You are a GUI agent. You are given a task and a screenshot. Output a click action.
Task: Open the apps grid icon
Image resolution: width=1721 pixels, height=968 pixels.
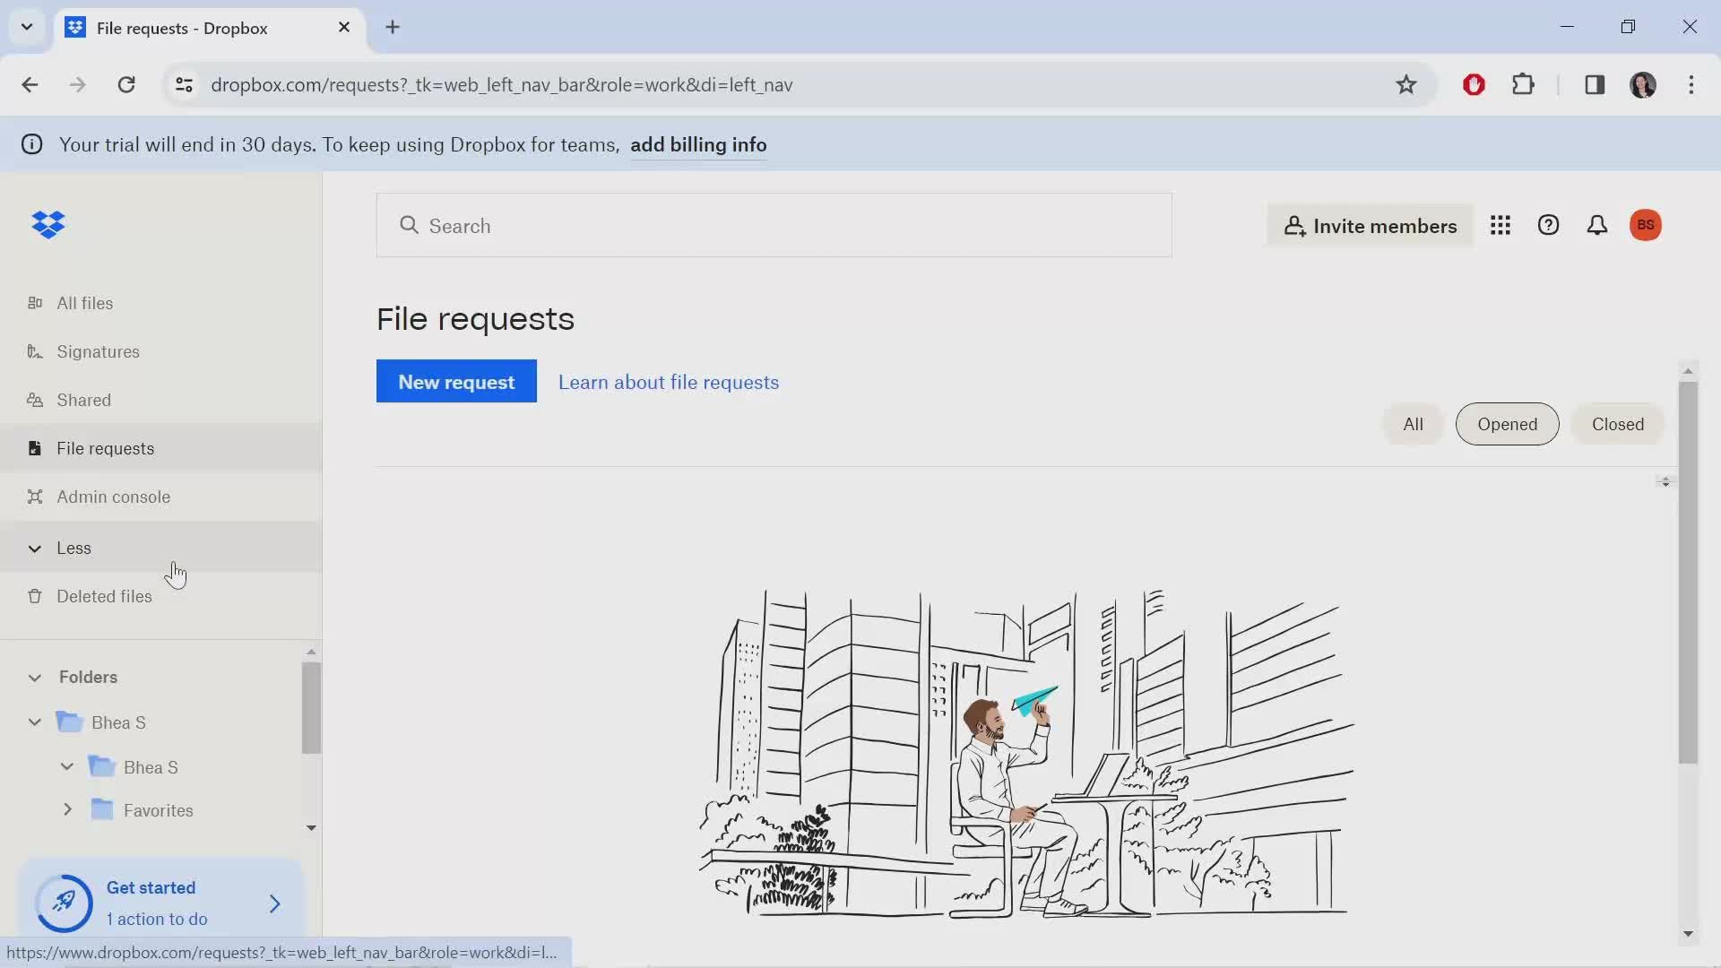point(1500,225)
